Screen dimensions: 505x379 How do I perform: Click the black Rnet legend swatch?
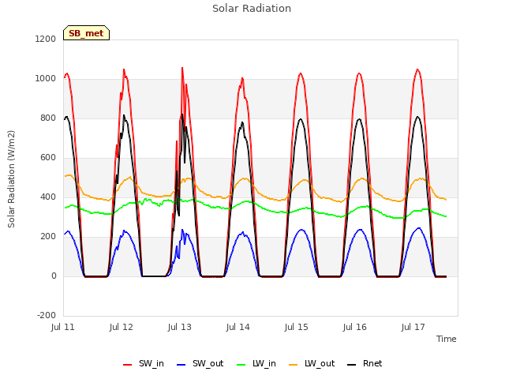coord(352,365)
